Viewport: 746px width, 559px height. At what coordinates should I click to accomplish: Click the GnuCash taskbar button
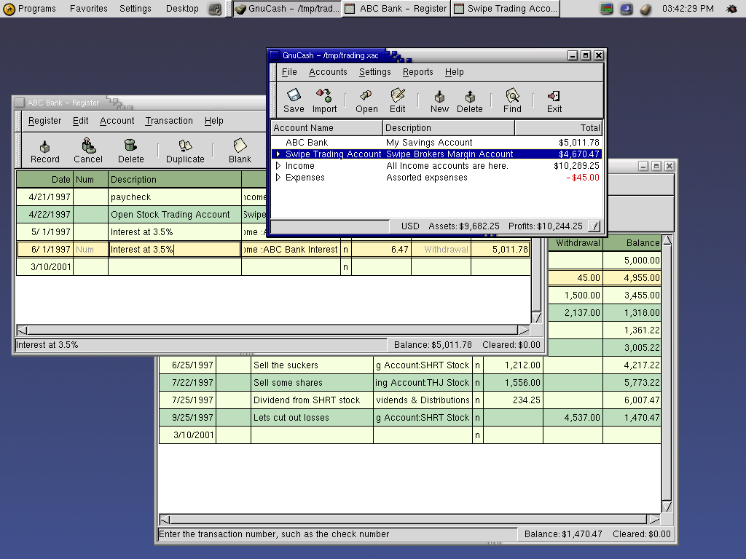(x=287, y=9)
